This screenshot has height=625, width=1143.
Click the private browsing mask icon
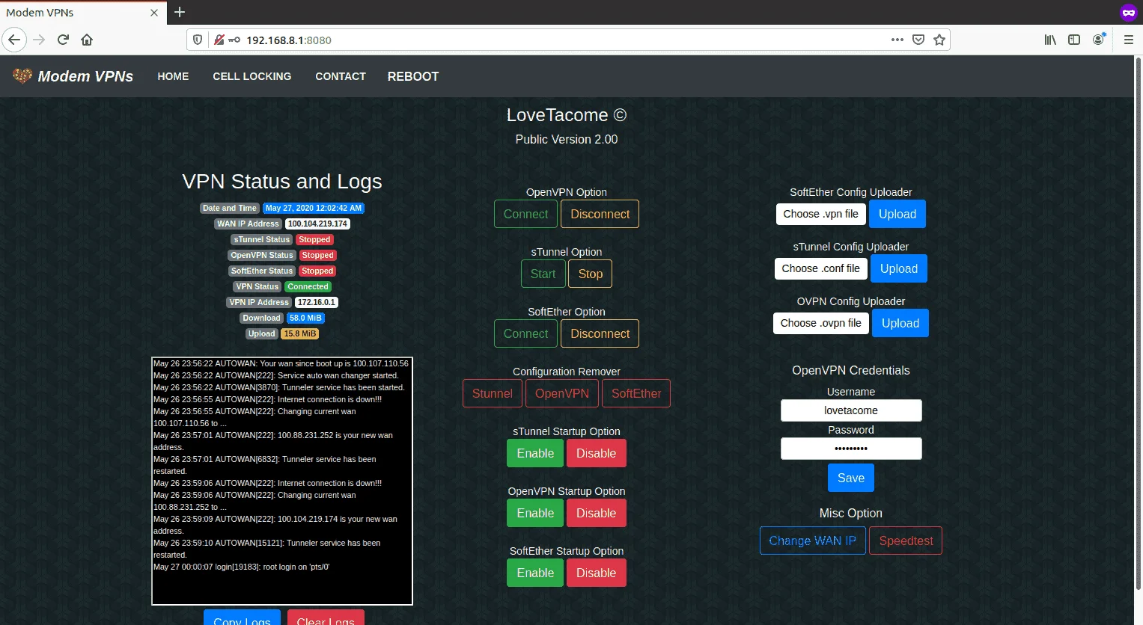[x=1128, y=12]
